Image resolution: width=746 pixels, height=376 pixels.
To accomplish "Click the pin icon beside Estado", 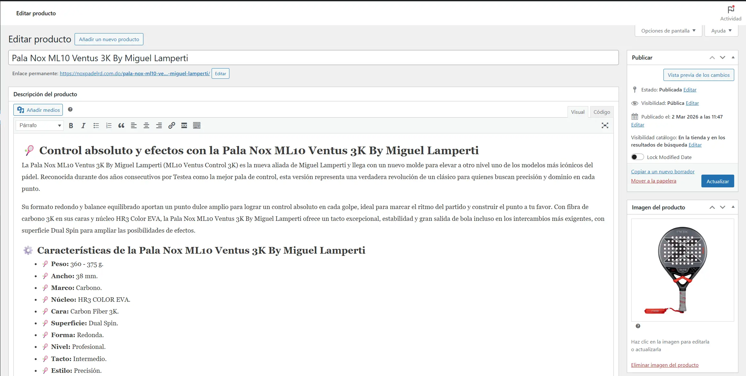I will tap(635, 90).
